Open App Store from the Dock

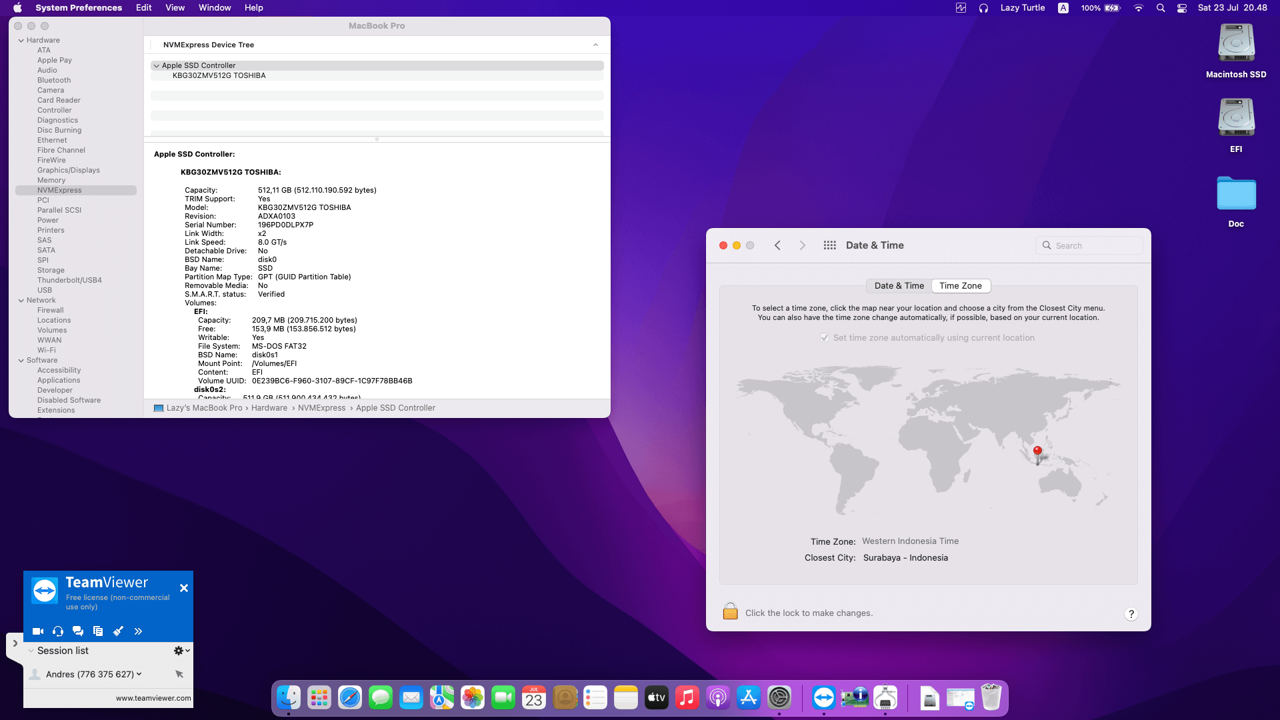click(749, 698)
